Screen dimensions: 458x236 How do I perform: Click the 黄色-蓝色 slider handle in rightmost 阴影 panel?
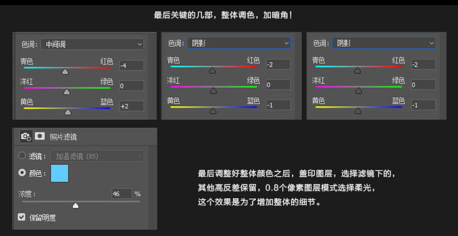pyautogui.click(x=358, y=111)
